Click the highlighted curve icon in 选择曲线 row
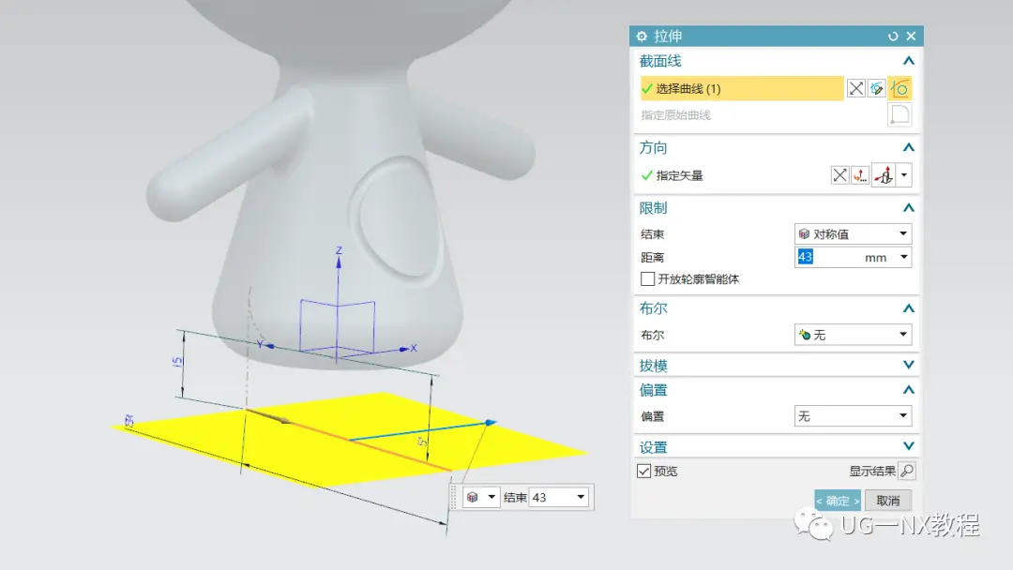The width and height of the screenshot is (1013, 570). tap(900, 88)
